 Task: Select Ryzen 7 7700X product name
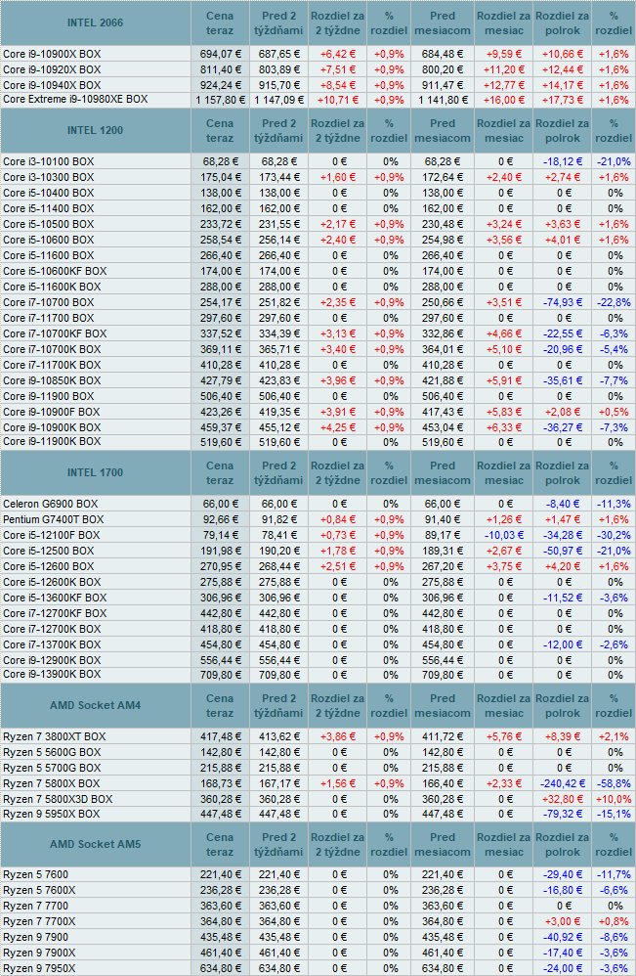point(39,922)
